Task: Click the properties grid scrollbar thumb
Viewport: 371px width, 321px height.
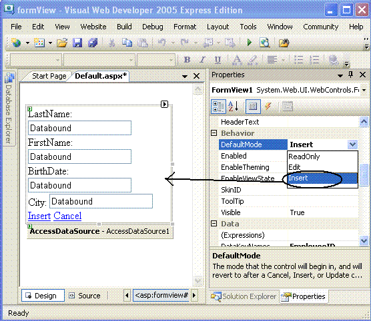Action: coord(364,174)
